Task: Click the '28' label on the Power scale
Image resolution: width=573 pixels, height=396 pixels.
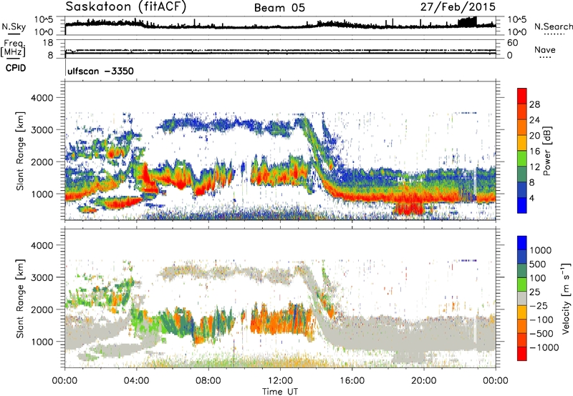Action: [x=534, y=104]
